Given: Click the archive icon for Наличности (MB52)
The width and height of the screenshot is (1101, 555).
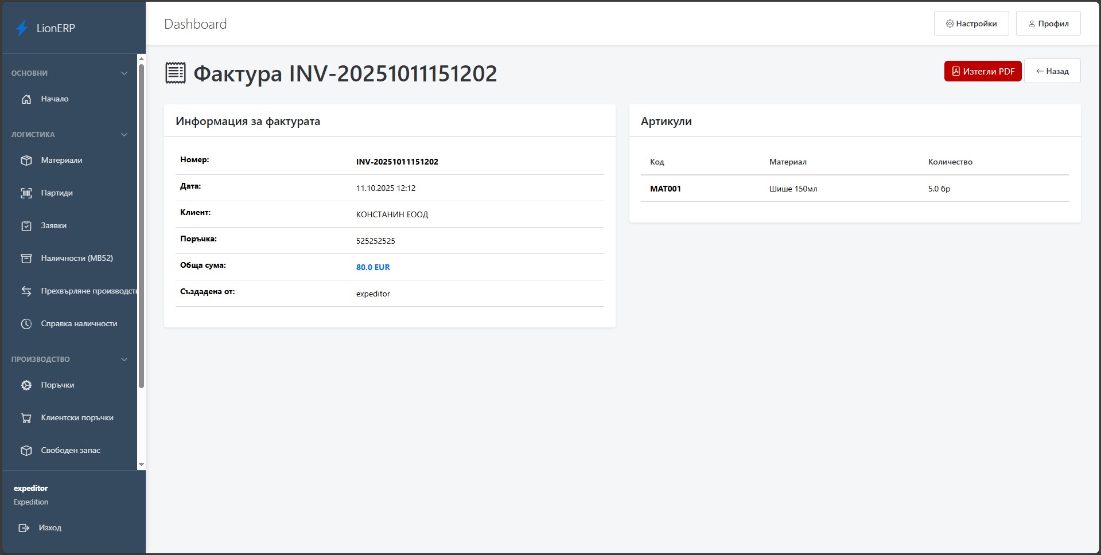Looking at the screenshot, I should 26,259.
